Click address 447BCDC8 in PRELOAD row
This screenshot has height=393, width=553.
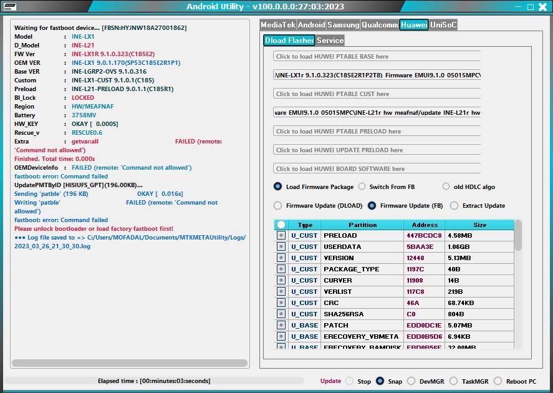(424, 235)
